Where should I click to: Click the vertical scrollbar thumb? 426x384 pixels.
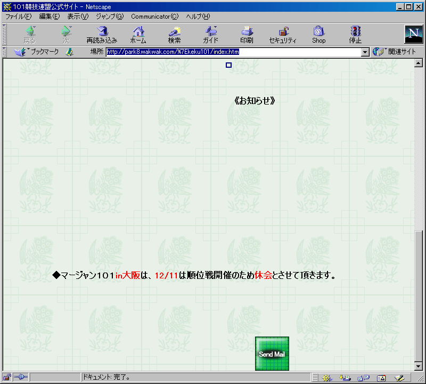pyautogui.click(x=419, y=297)
